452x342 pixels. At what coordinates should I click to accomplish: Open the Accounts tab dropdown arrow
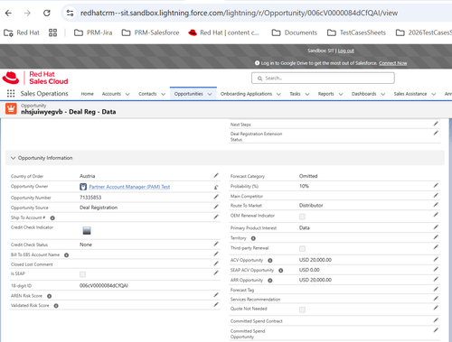127,94
